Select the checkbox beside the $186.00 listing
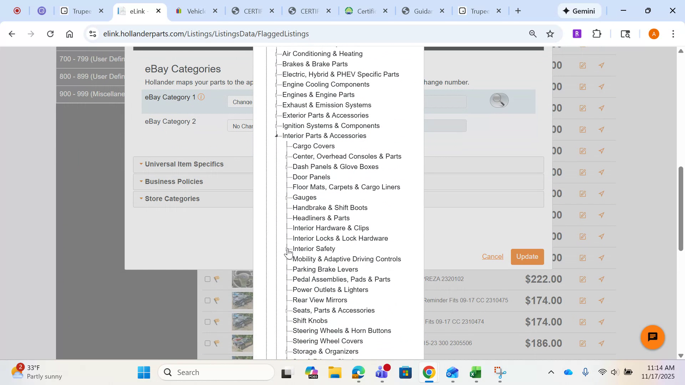The height and width of the screenshot is (385, 685). (208, 343)
